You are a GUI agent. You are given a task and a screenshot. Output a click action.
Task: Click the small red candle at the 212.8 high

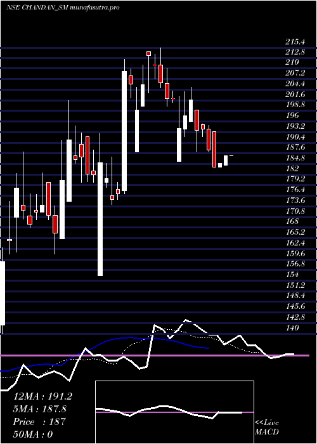coord(148,53)
